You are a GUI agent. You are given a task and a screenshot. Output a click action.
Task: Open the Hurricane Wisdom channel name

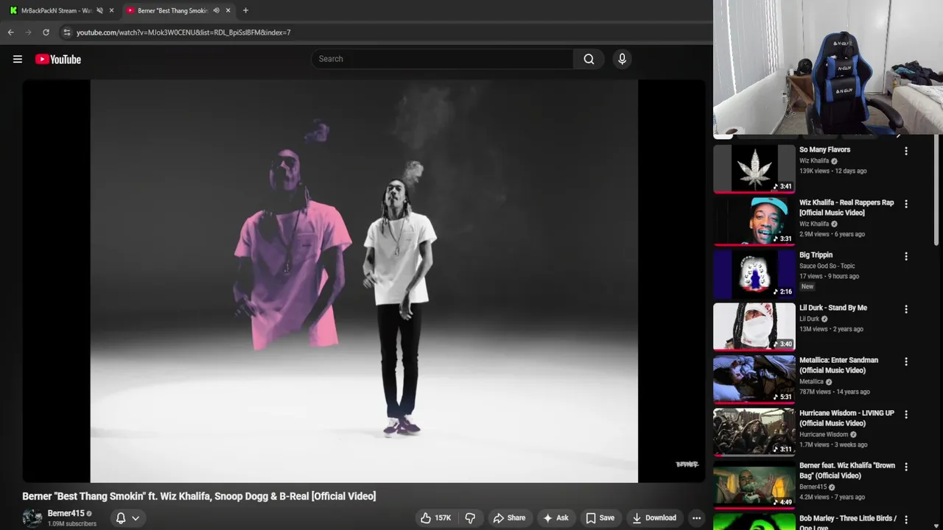pos(824,434)
